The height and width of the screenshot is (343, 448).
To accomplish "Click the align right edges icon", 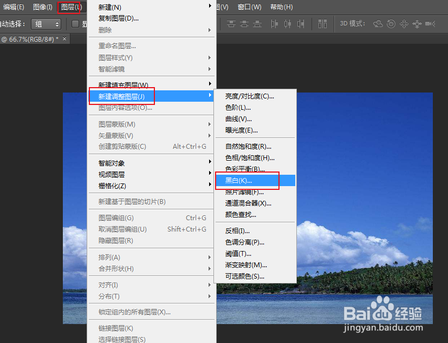I will click(x=300, y=24).
